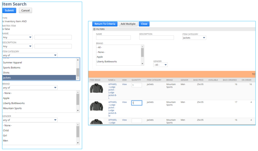Open the Gender '- All -' filter dropdown
258x151 pixels.
pos(160,65)
